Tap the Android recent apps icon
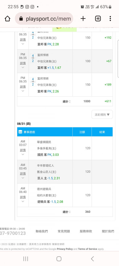The width and height of the screenshot is (119, 266). 26,259
